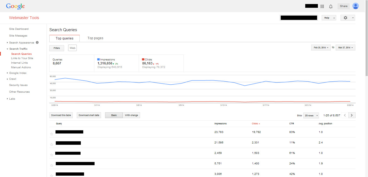Star the query with 2,459 impressions
This screenshot has width=368, height=177.
pos(52,155)
